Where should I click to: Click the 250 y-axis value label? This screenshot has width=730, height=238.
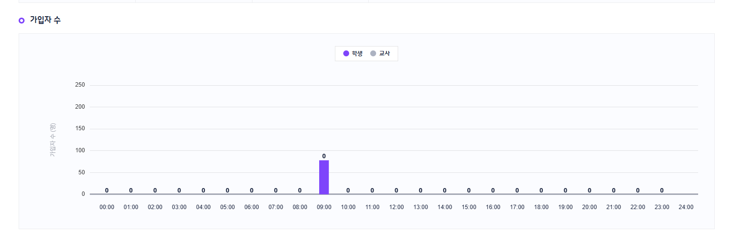(80, 85)
